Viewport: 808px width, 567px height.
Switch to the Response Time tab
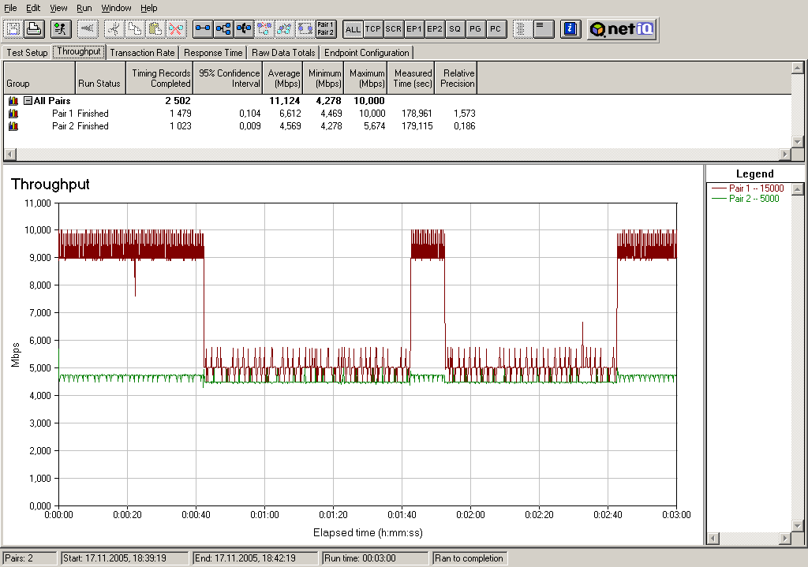point(213,53)
